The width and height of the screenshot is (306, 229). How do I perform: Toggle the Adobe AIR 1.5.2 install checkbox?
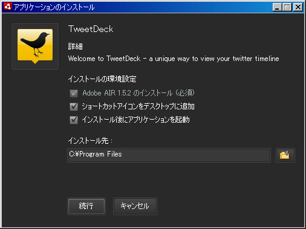point(74,93)
